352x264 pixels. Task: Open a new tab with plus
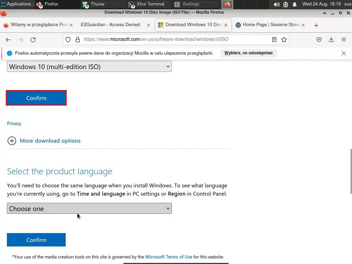[x=316, y=25]
